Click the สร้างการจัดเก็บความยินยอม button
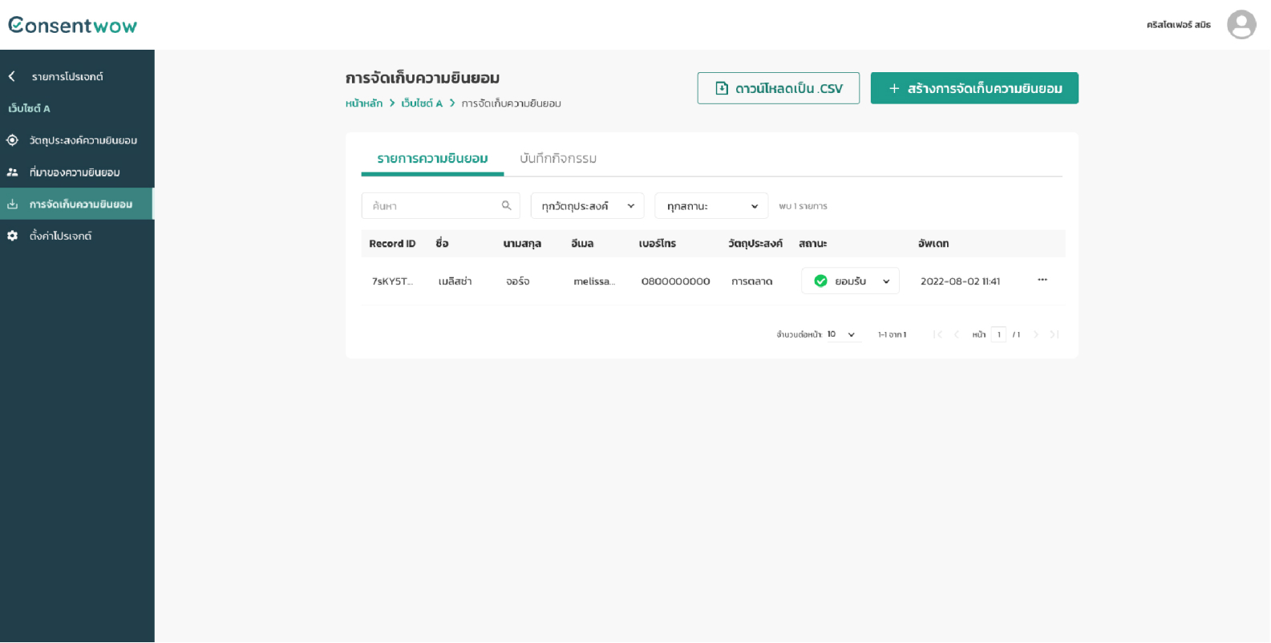Viewport: 1271px width, 643px height. pos(973,88)
